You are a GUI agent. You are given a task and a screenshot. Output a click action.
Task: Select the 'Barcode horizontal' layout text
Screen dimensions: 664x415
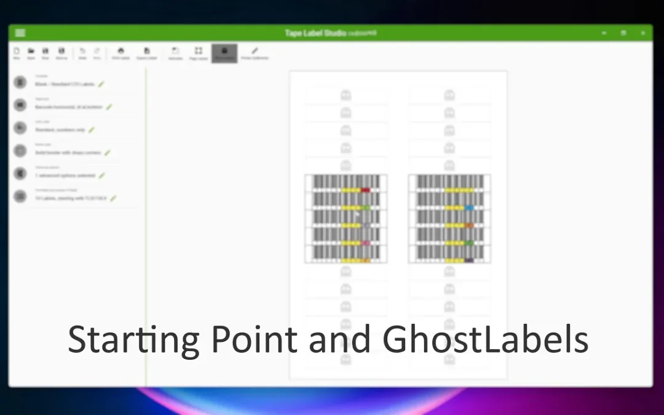click(x=69, y=107)
